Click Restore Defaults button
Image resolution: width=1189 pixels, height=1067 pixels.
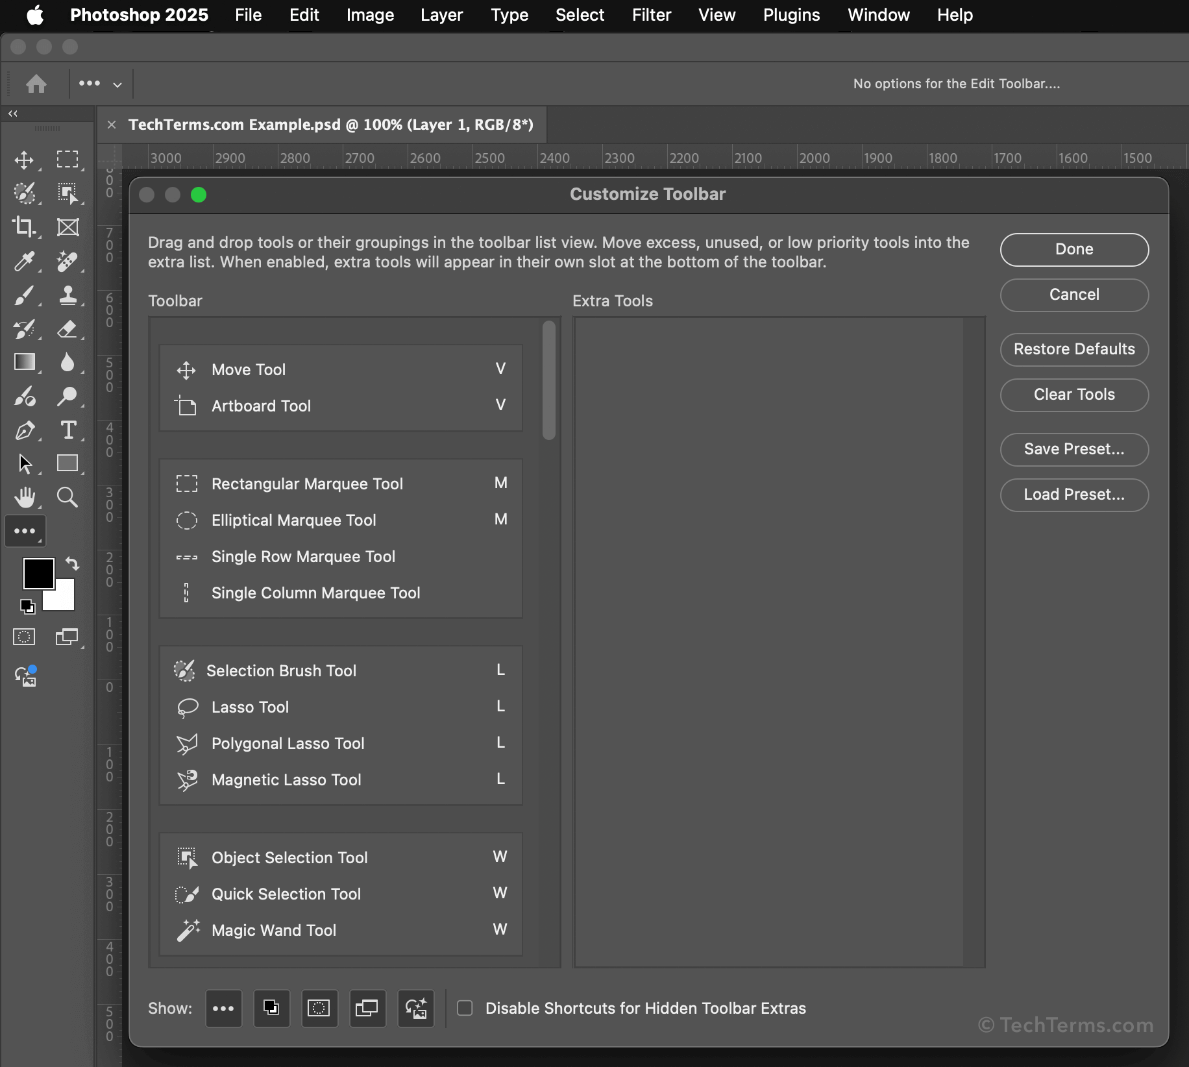(1074, 349)
